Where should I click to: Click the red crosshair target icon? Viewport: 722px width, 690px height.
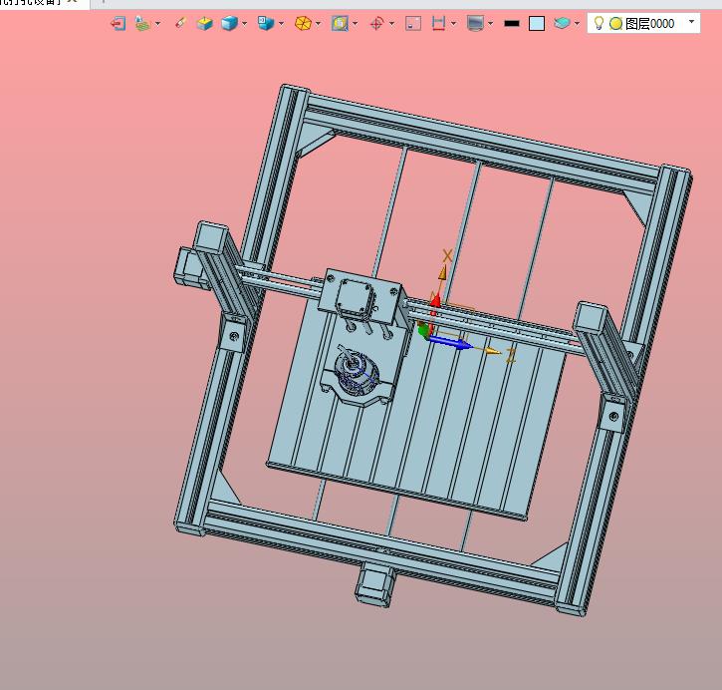point(376,23)
